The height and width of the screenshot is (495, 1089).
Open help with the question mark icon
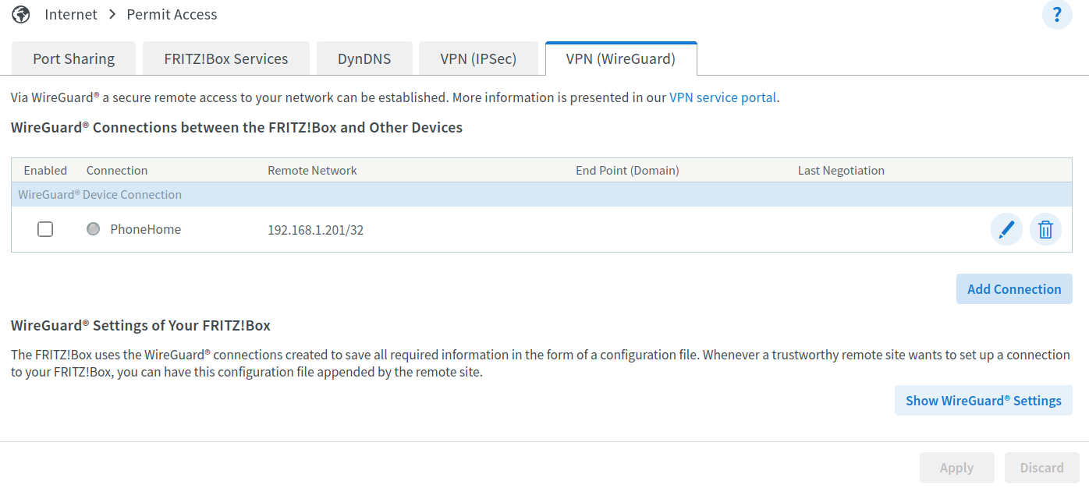click(1057, 15)
